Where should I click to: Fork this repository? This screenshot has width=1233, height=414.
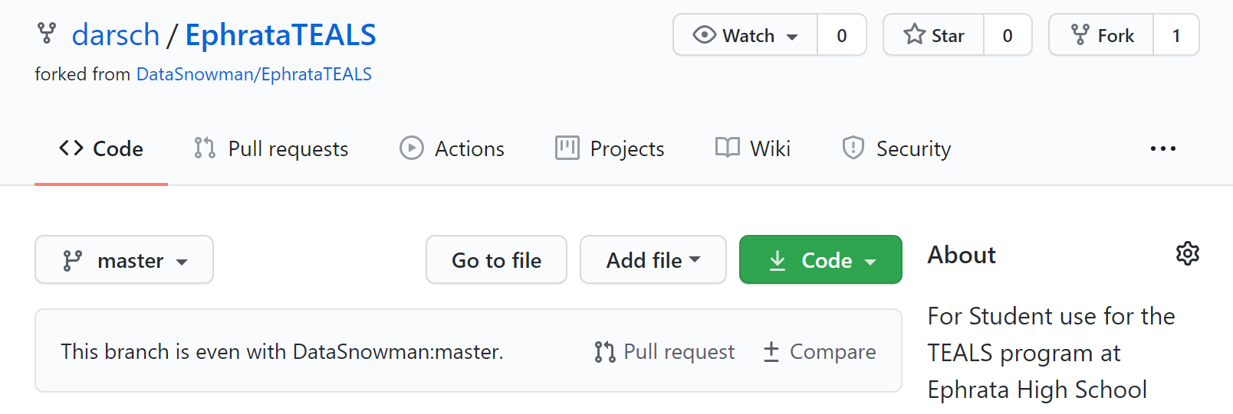pos(1101,35)
